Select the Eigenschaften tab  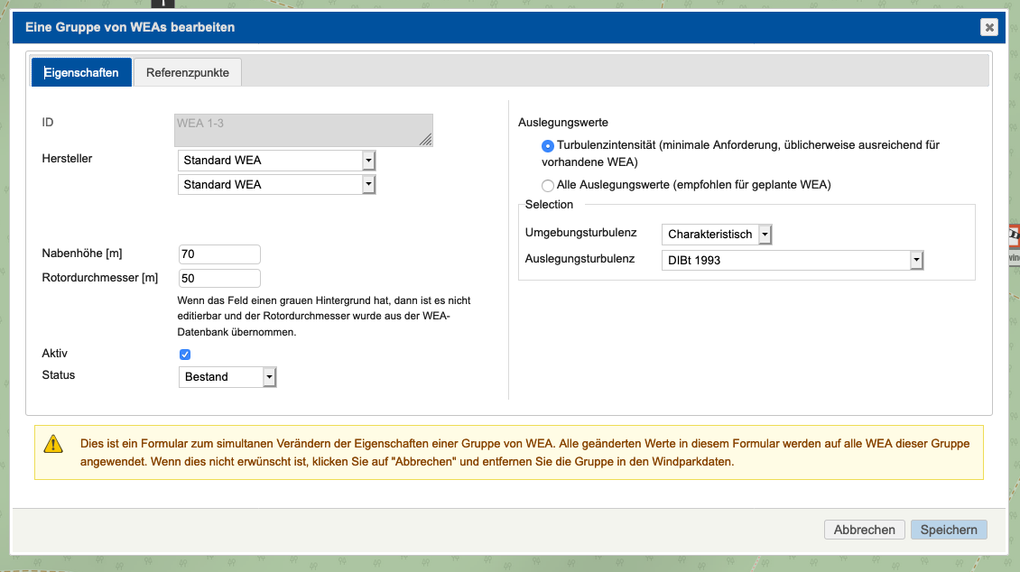[x=81, y=72]
